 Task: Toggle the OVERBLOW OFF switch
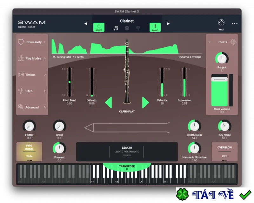point(224,152)
